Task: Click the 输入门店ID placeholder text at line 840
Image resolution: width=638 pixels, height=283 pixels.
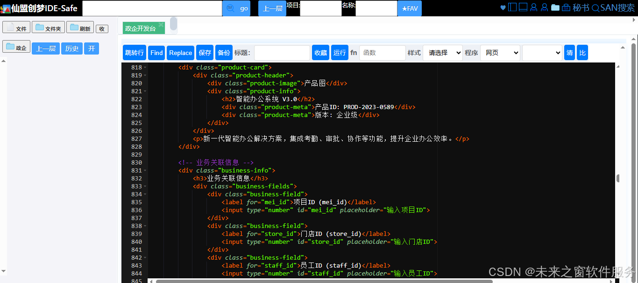Action: click(414, 242)
